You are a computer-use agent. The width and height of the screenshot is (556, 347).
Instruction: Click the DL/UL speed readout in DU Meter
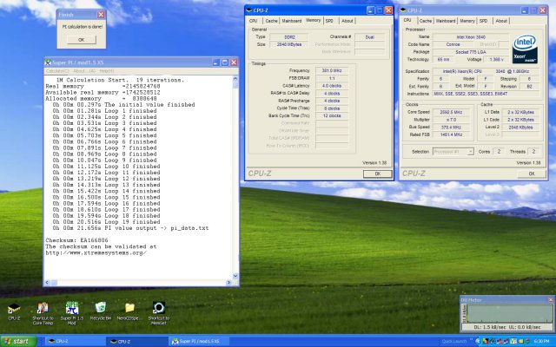(x=507, y=328)
